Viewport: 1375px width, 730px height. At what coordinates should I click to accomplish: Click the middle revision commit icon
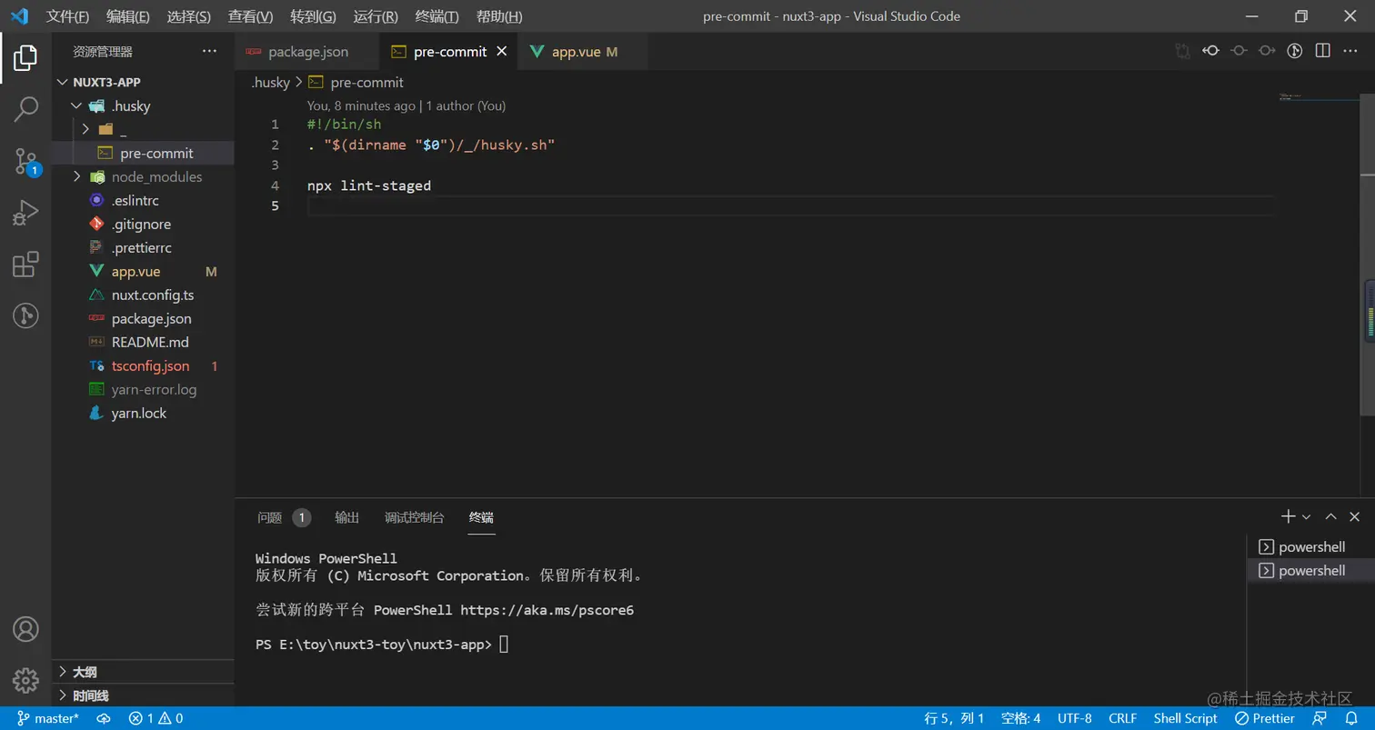click(1239, 52)
